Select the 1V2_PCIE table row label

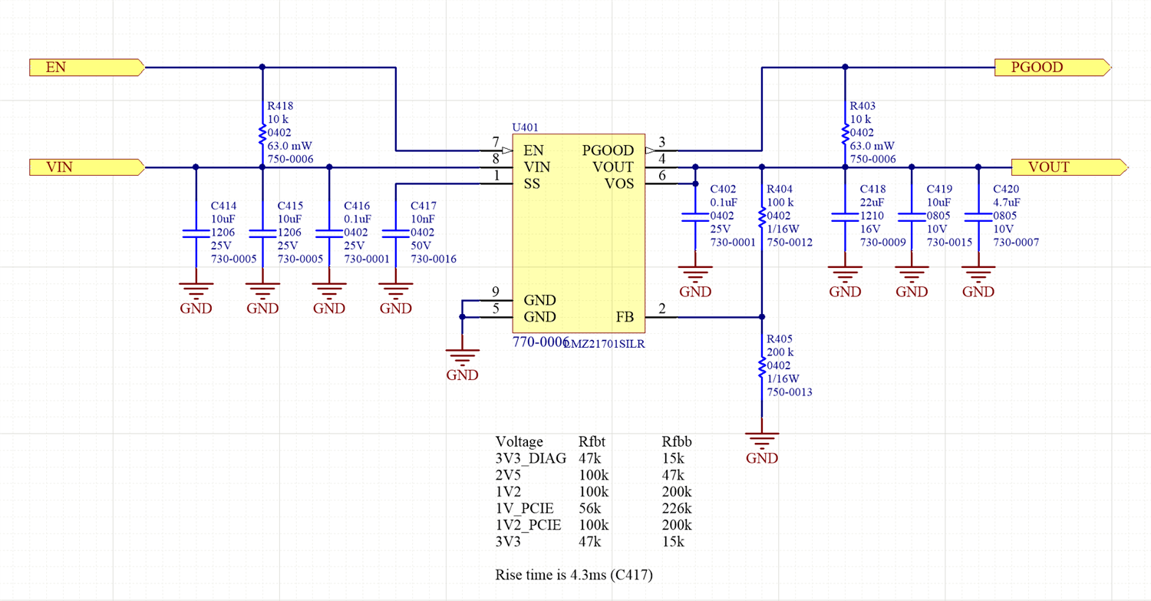pyautogui.click(x=529, y=525)
